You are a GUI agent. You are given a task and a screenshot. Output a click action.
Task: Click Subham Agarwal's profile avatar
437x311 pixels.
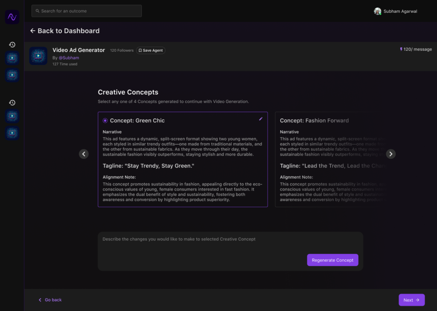tap(377, 11)
